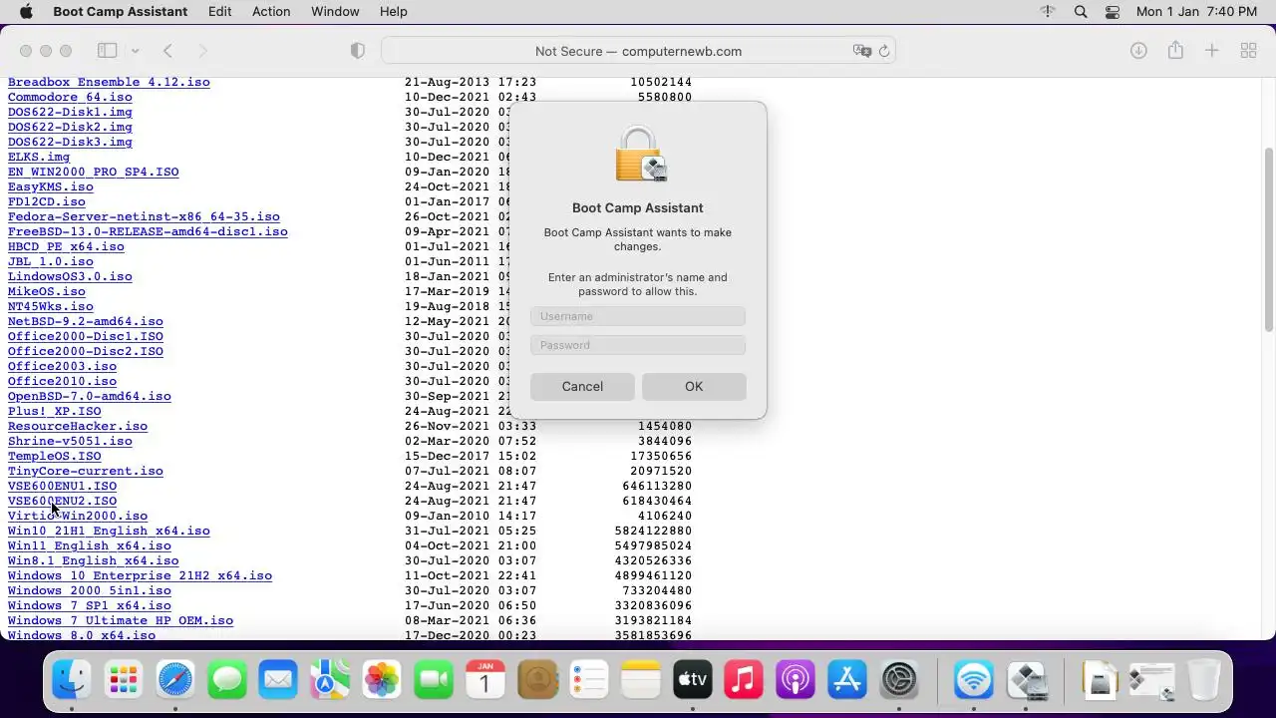
Task: Open the Commodore_64.iso link
Action: 70,97
